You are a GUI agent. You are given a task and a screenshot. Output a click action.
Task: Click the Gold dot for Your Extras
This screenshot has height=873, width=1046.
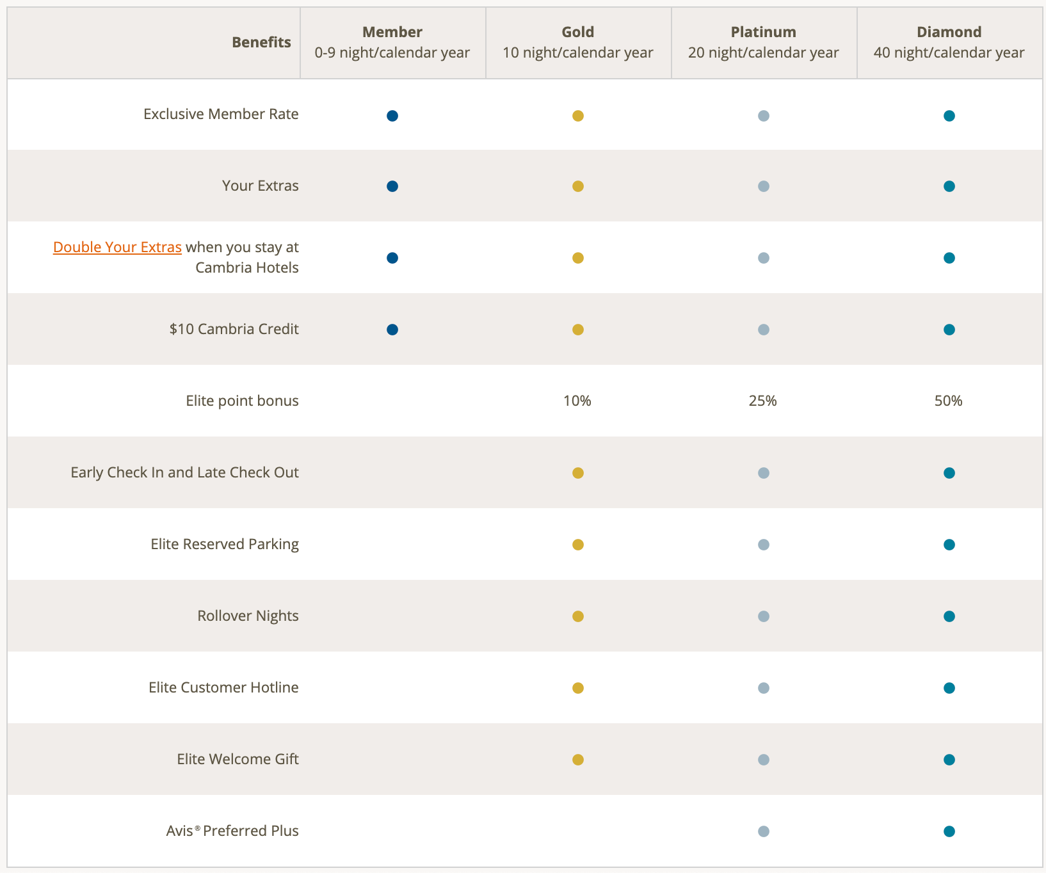[578, 186]
